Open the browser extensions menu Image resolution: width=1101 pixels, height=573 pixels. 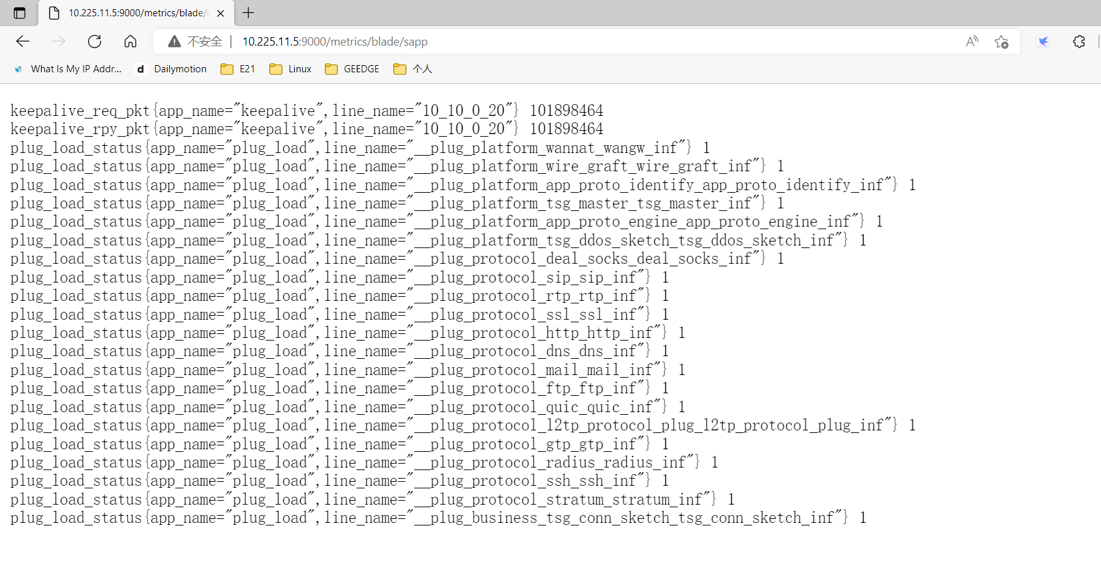coord(1079,42)
